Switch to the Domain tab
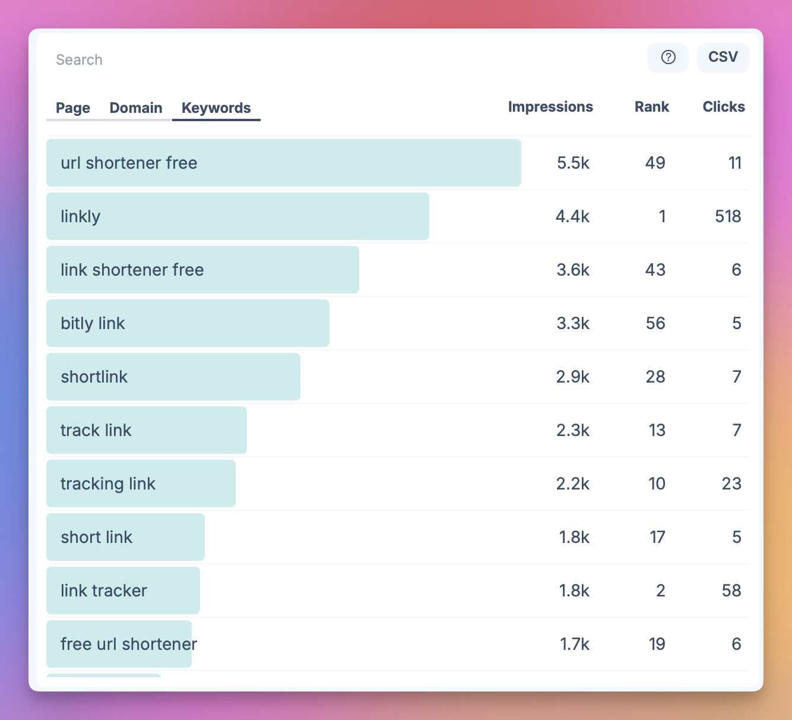Viewport: 792px width, 720px height. [136, 108]
